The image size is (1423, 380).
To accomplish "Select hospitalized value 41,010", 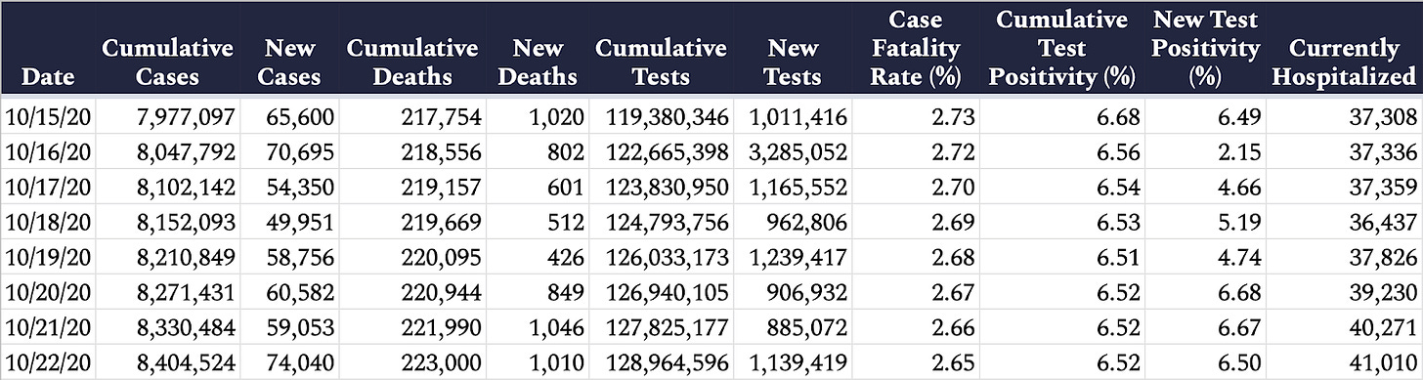I will 1383,361.
